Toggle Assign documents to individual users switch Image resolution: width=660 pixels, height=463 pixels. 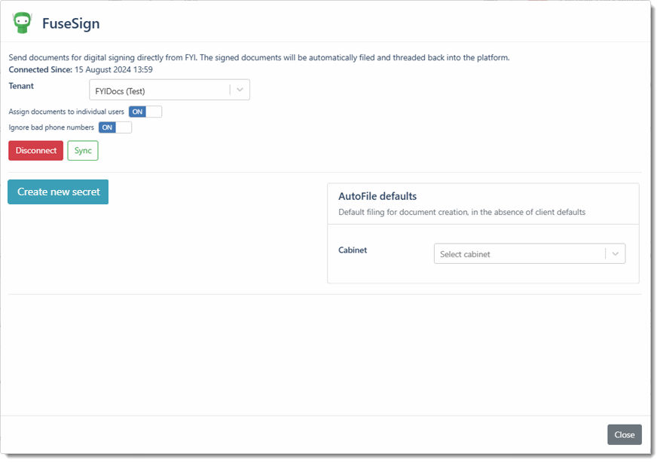click(x=145, y=112)
